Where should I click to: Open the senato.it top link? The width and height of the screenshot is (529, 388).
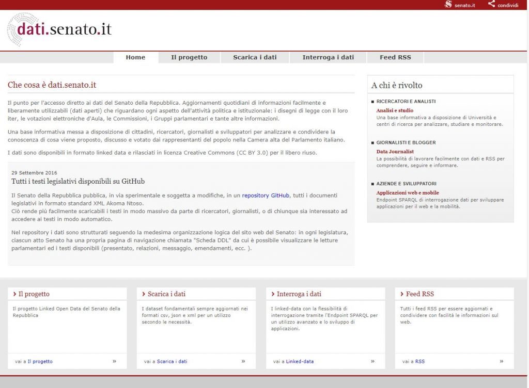(464, 5)
